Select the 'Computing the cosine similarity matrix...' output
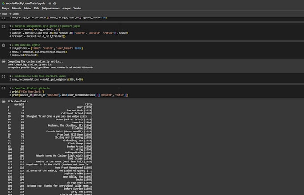Screen dimensions: 304x195 [x=35, y=62]
